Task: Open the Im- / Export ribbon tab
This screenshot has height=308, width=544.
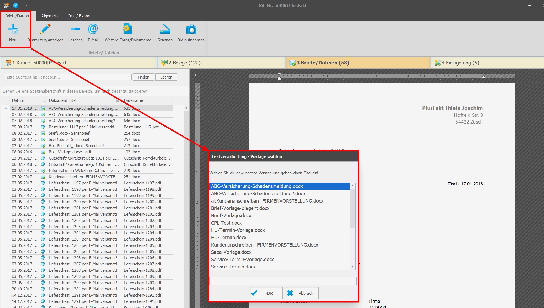Action: click(79, 16)
